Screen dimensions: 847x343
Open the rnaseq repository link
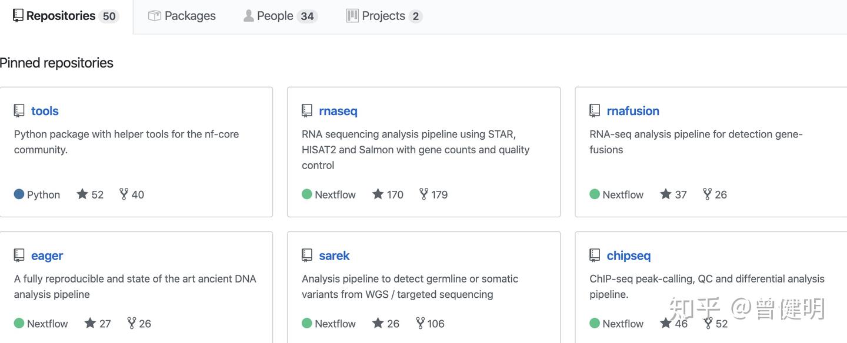tap(338, 111)
